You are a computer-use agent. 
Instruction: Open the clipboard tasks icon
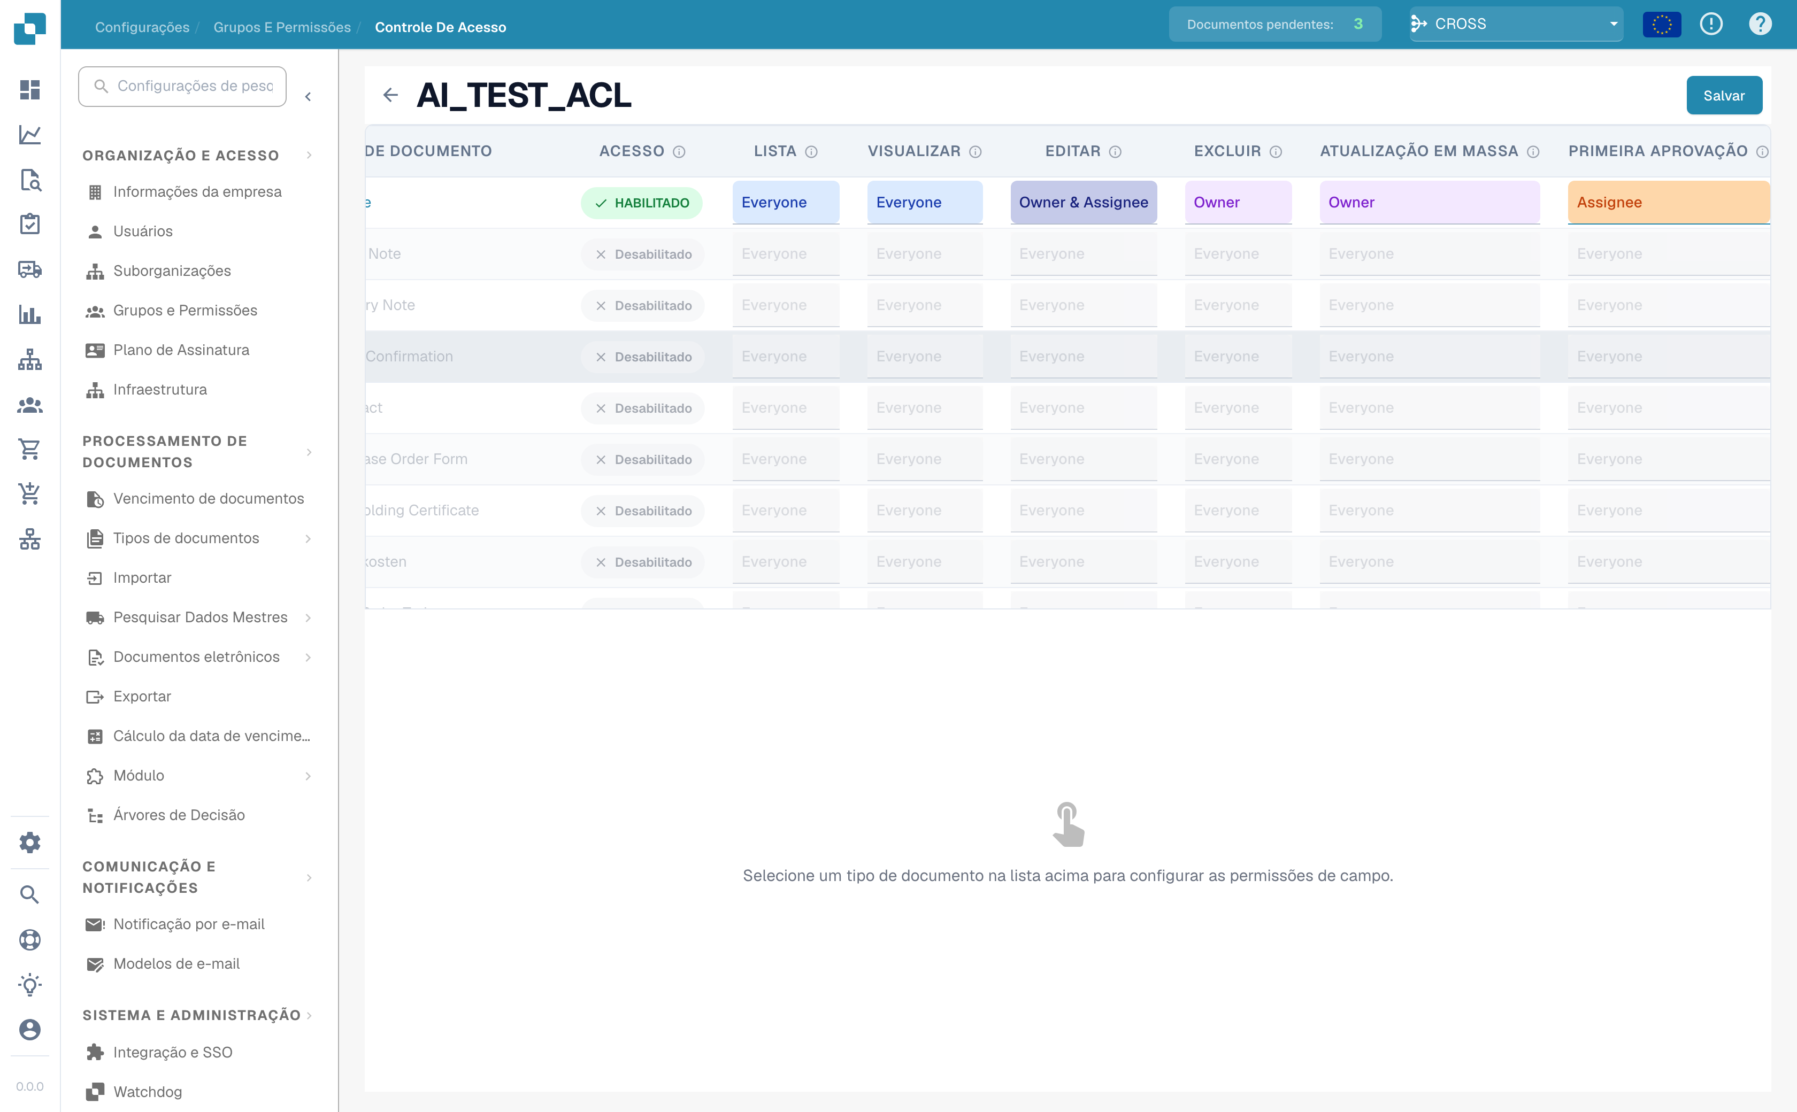tap(29, 225)
